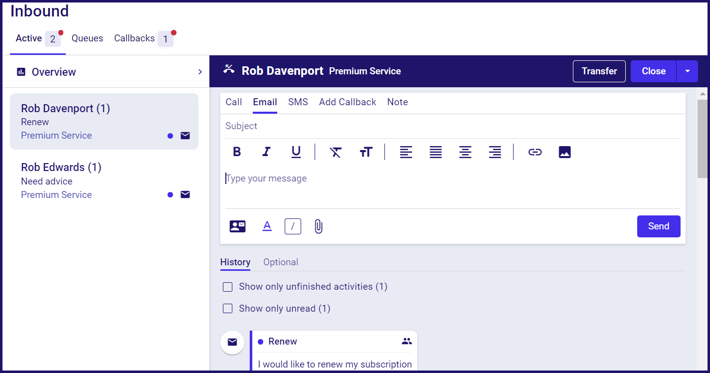Switch to the SMS tab

point(298,102)
